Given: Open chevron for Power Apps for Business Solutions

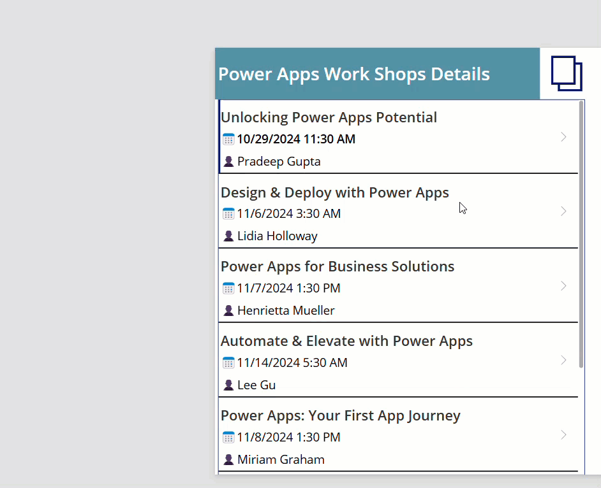Looking at the screenshot, I should pyautogui.click(x=563, y=286).
